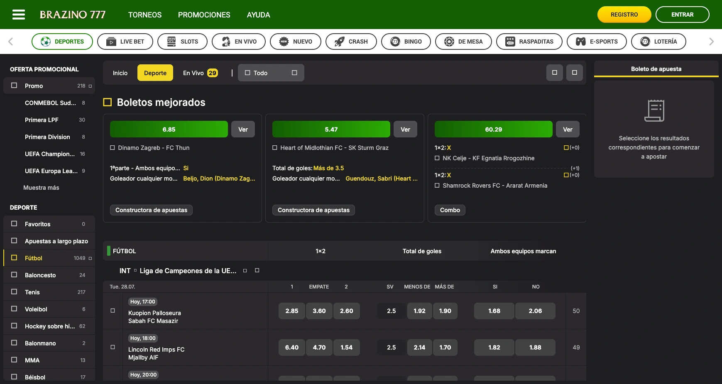The width and height of the screenshot is (722, 384).
Task: Open the SLOTS category
Action: click(x=182, y=42)
